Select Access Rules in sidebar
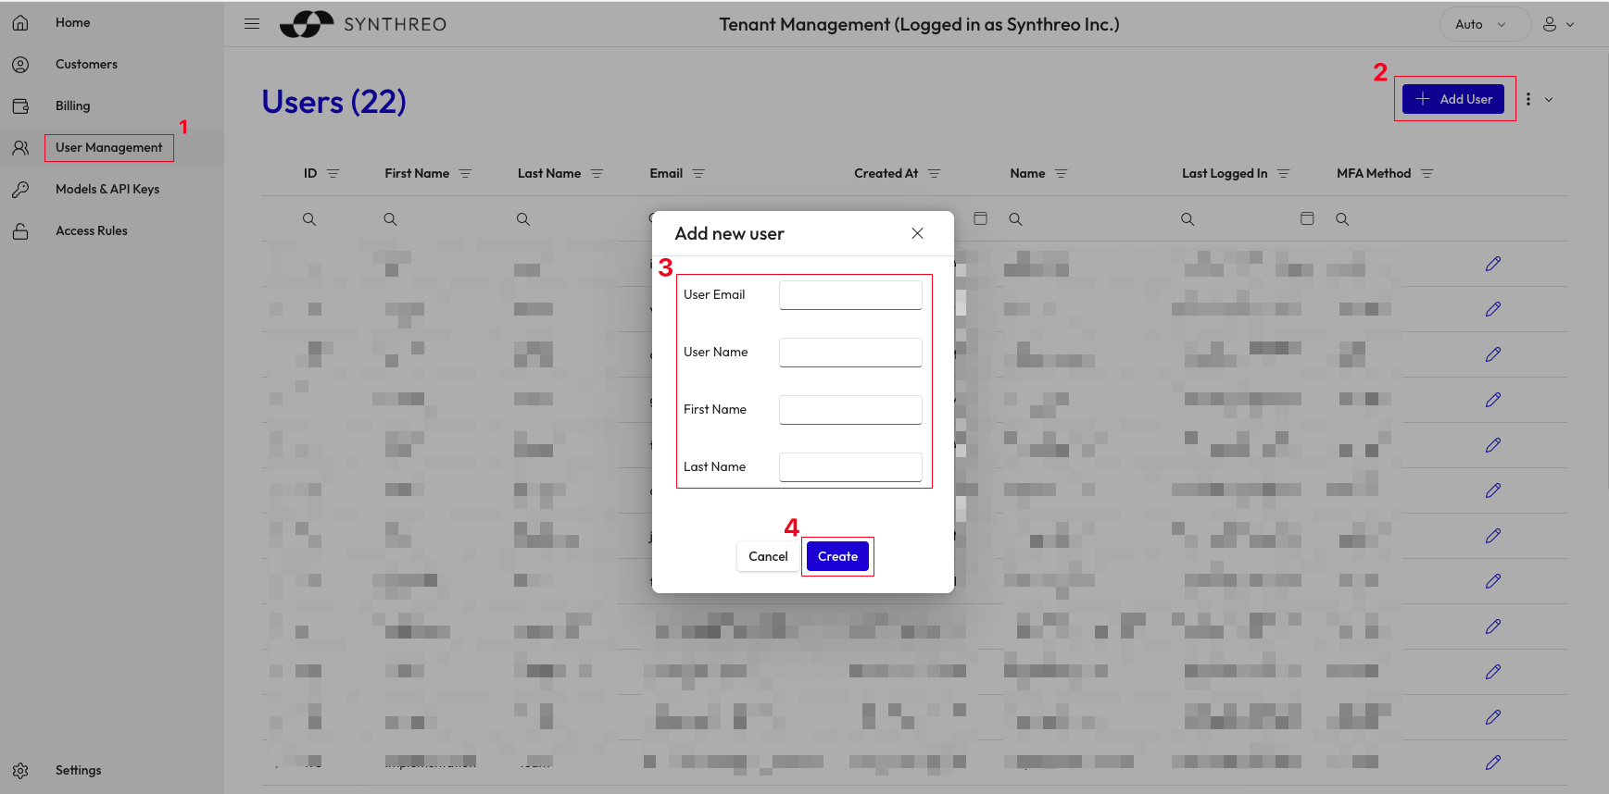Viewport: 1609px width, 794px height. point(91,230)
